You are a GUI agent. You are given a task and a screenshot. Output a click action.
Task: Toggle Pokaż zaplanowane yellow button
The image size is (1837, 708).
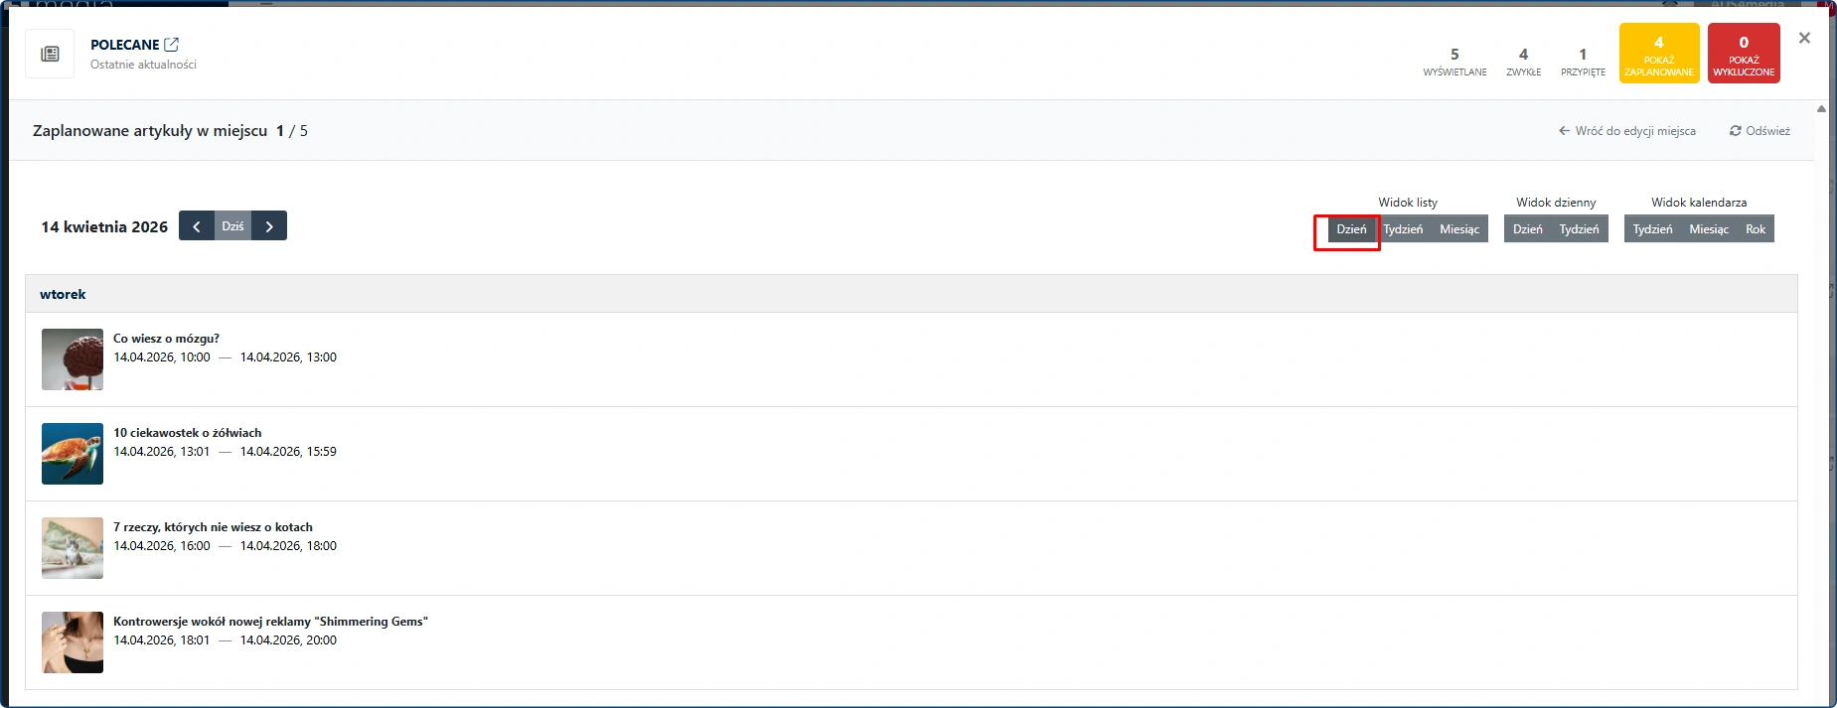click(x=1658, y=54)
